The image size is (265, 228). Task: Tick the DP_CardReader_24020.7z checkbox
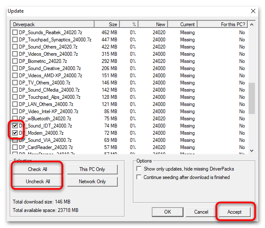pyautogui.click(x=15, y=147)
